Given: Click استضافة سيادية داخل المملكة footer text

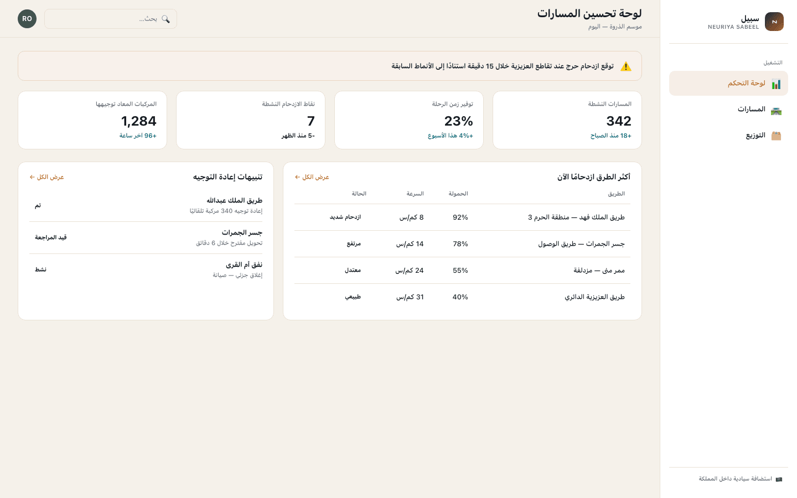Looking at the screenshot, I should (x=735, y=479).
